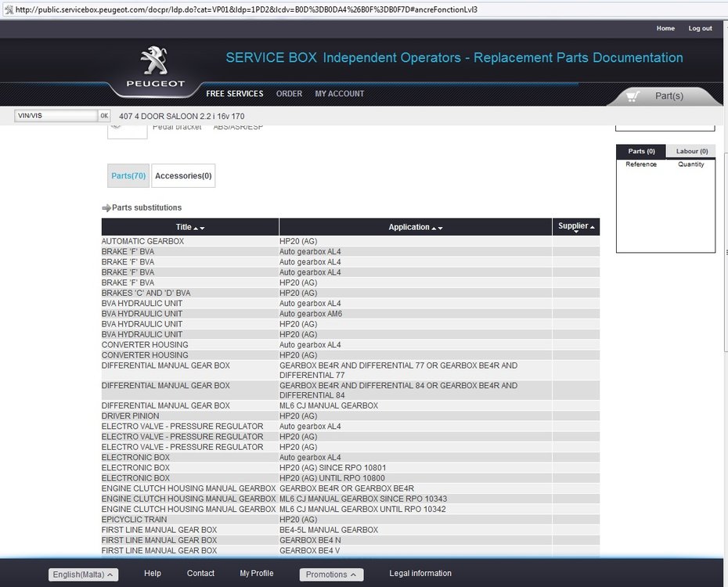Open the MY ACCOUNT menu
This screenshot has height=587, width=728.
[340, 94]
